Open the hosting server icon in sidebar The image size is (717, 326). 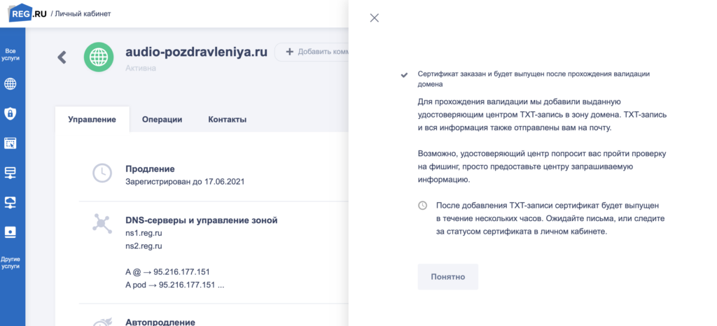(10, 173)
